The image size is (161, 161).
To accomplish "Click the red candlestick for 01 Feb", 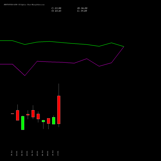I will coord(18,115).
